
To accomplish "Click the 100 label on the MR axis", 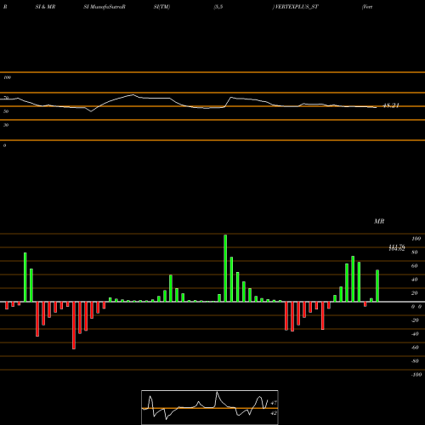I will point(416,239).
